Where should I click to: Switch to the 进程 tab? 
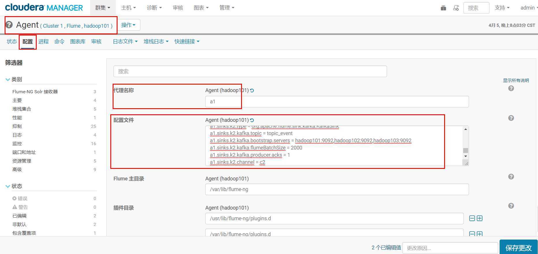[x=44, y=42]
